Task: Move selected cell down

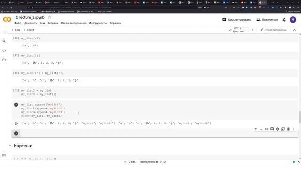Action: click(261, 129)
